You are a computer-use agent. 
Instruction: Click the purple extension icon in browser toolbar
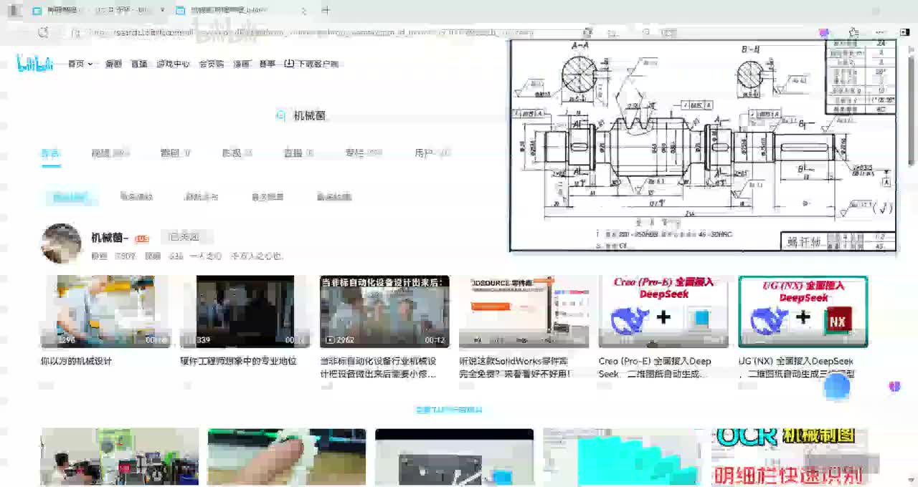[x=823, y=32]
